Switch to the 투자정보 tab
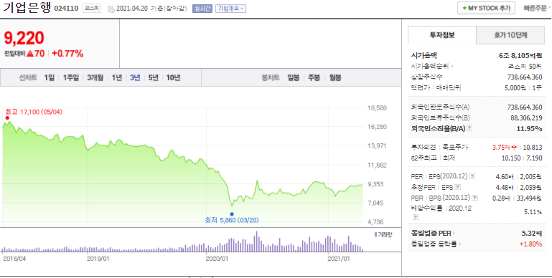The height and width of the screenshot is (278, 552). 441,35
